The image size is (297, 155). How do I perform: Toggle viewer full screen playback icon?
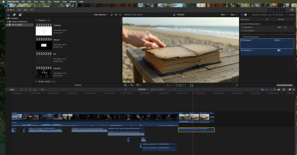(237, 85)
